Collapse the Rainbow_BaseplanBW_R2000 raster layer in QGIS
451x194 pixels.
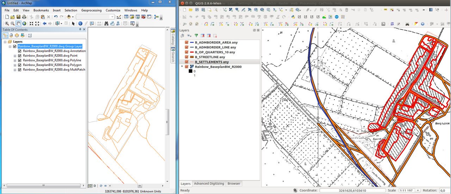[182, 67]
